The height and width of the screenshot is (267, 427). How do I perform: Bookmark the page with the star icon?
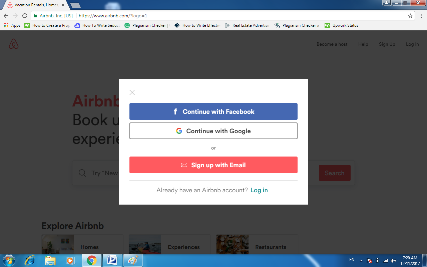pos(410,16)
